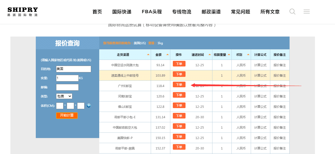335x154 pixels.
Task: Open 计算公式 for 河南E邮宝
Action: click(x=260, y=96)
